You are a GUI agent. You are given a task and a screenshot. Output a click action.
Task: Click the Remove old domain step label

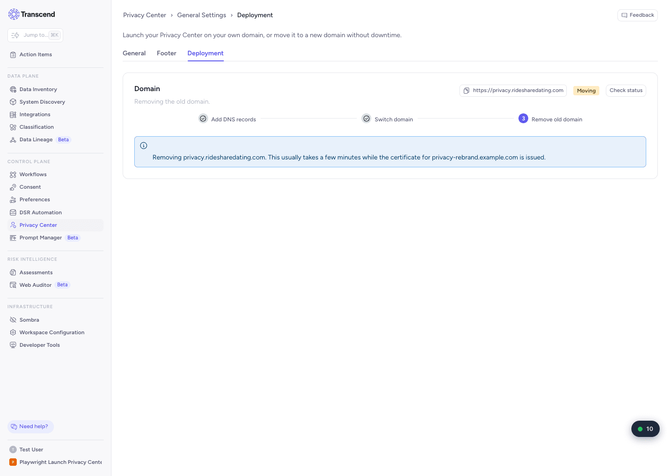(x=557, y=119)
